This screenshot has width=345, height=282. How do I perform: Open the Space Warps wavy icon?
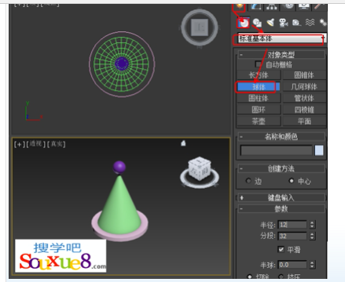(x=310, y=23)
